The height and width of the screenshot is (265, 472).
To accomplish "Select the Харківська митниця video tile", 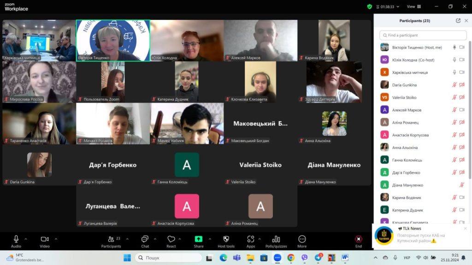I will [39, 40].
